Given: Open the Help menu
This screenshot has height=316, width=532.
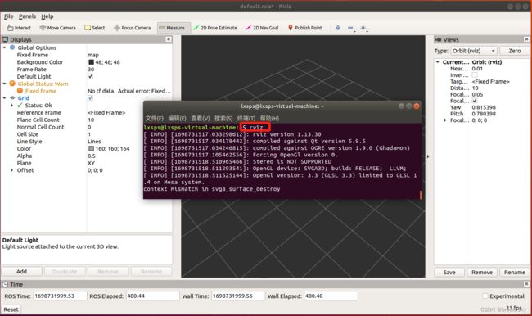Looking at the screenshot, I should click(47, 16).
